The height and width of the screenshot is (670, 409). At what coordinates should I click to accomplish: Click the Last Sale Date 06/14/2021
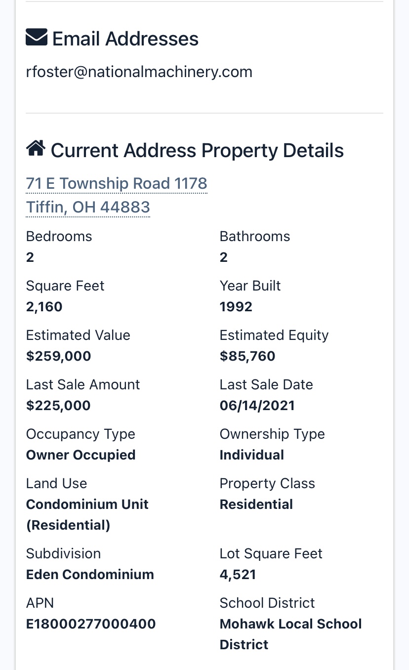point(257,406)
